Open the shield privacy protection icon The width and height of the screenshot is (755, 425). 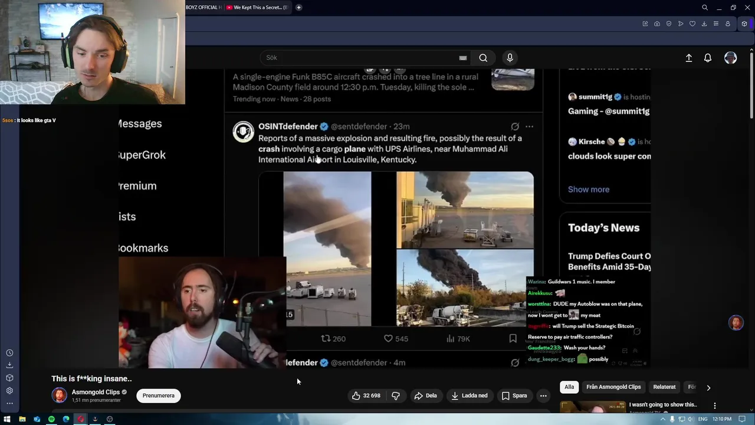click(x=669, y=24)
